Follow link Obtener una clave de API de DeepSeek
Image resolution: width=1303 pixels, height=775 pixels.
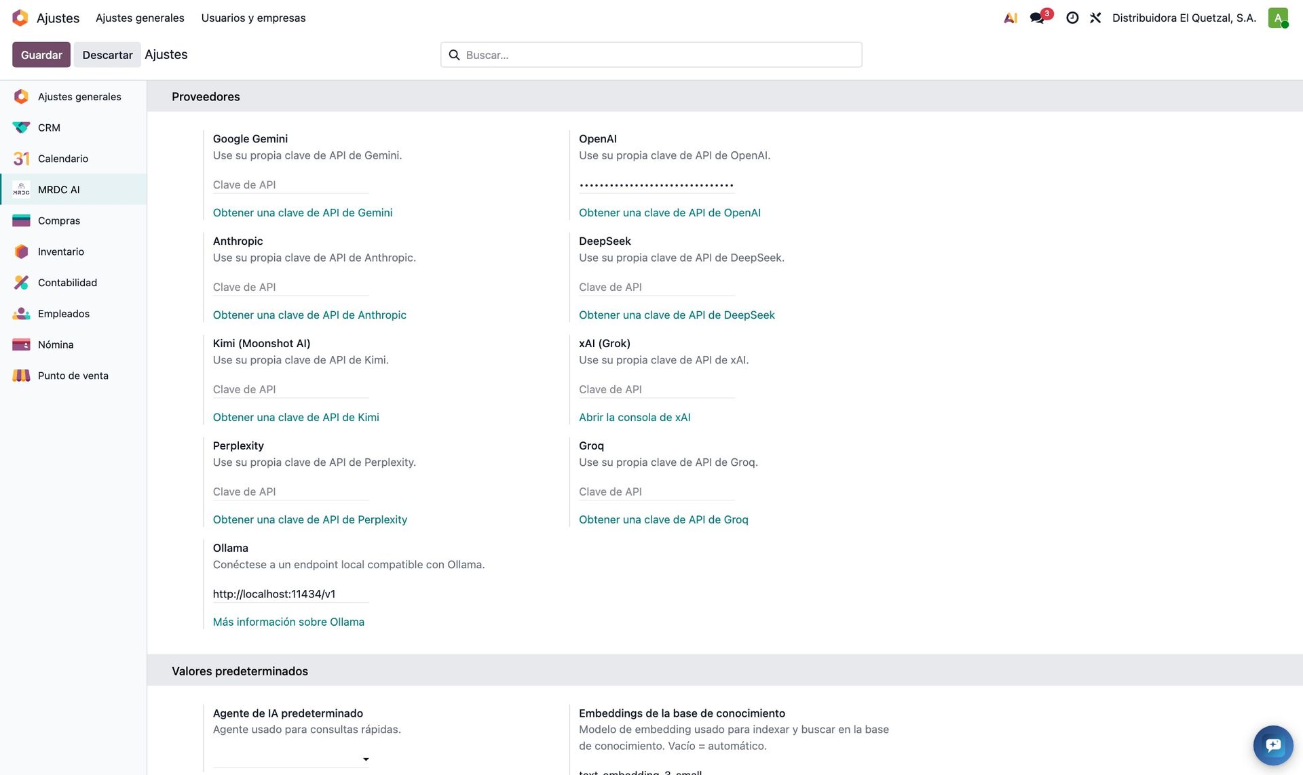pos(677,315)
